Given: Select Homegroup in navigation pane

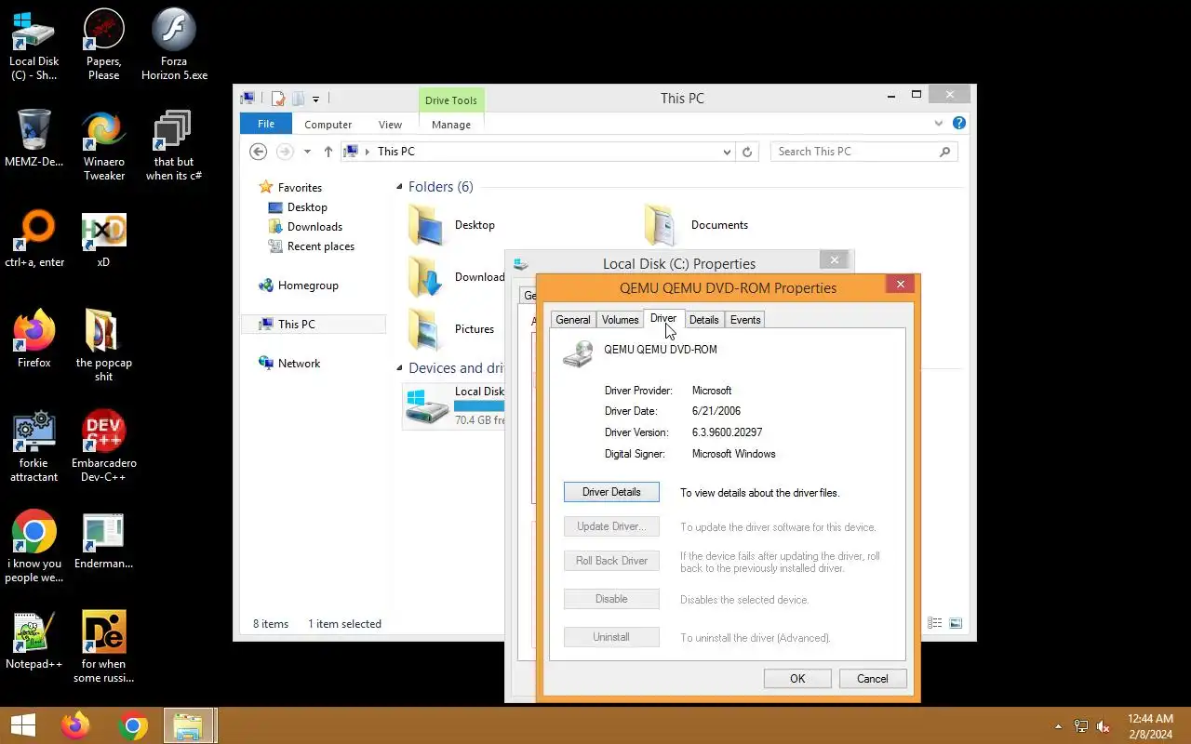Looking at the screenshot, I should click(x=307, y=286).
